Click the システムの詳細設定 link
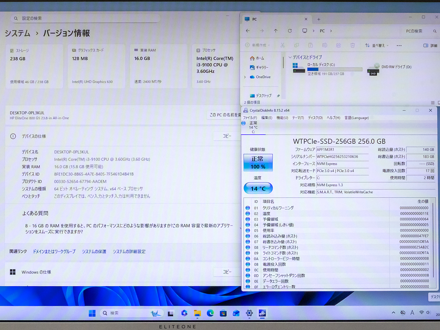 129,252
